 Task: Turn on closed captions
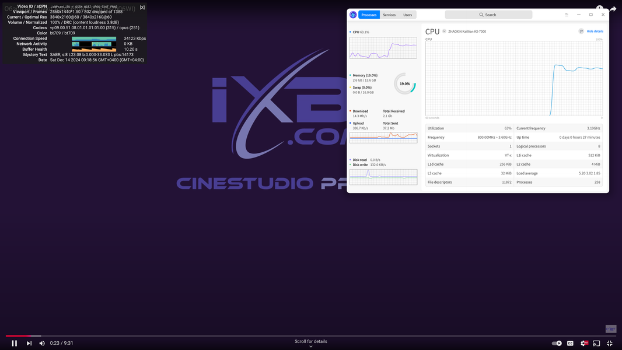(571, 343)
